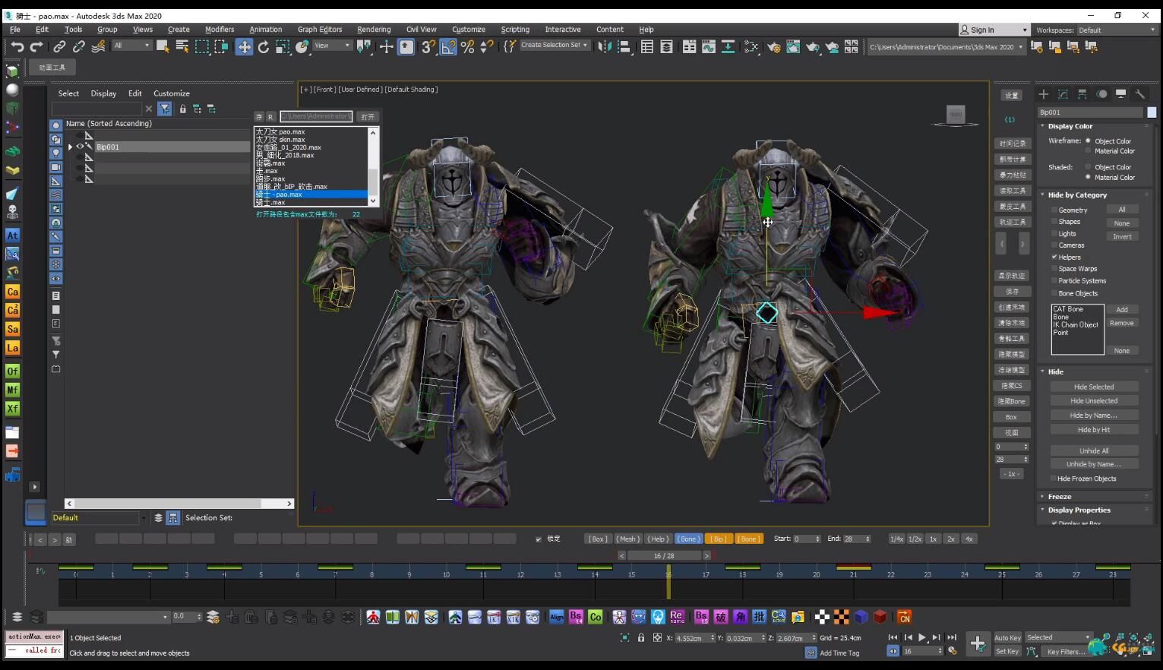Choose the Select and Scale tool

tap(283, 47)
